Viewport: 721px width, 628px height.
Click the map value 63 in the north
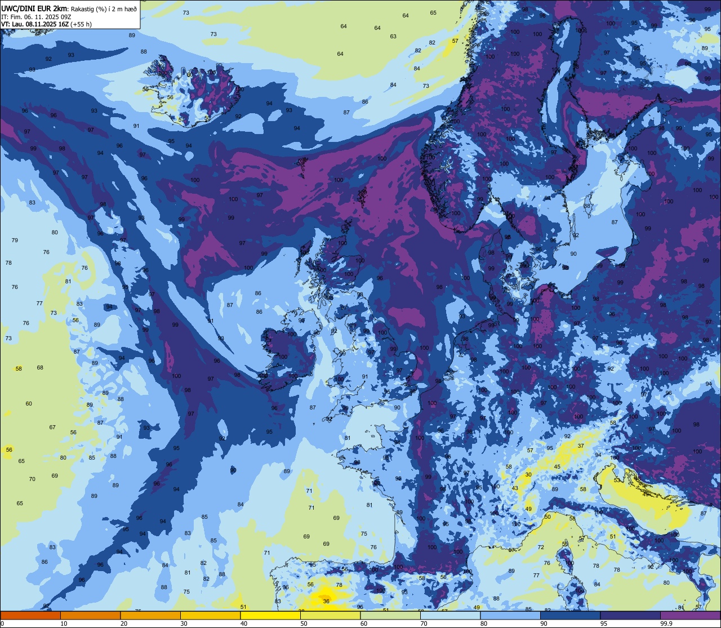[393, 37]
